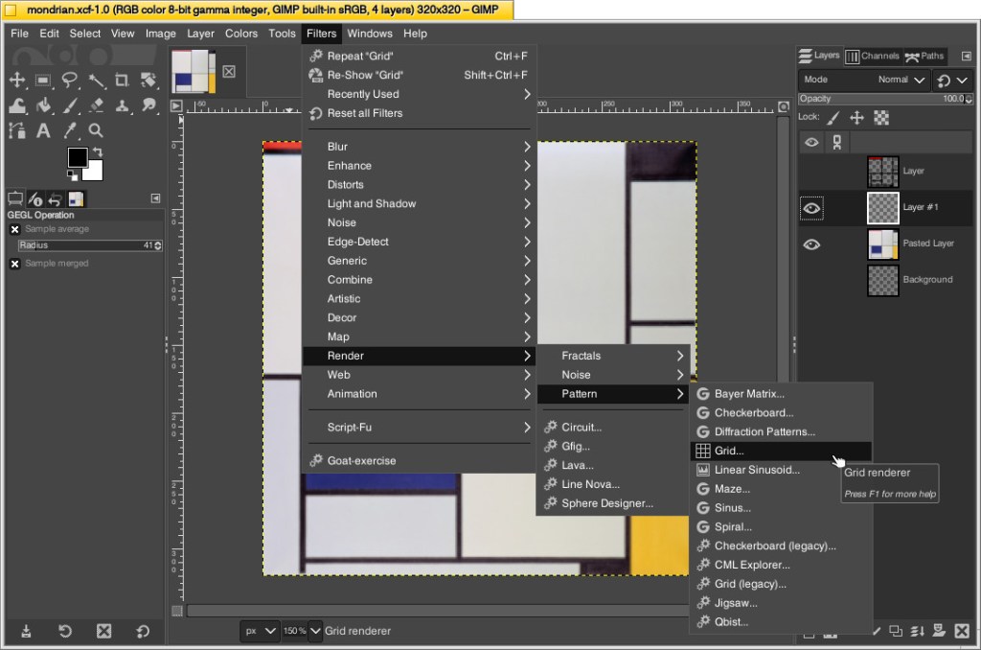
Task: Select the Move tool
Action: pos(17,81)
